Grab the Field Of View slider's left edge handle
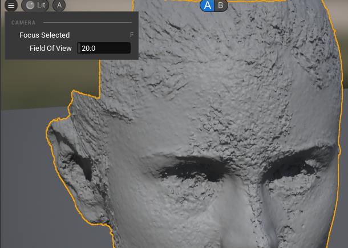Image resolution: width=348 pixels, height=248 pixels. [78, 48]
